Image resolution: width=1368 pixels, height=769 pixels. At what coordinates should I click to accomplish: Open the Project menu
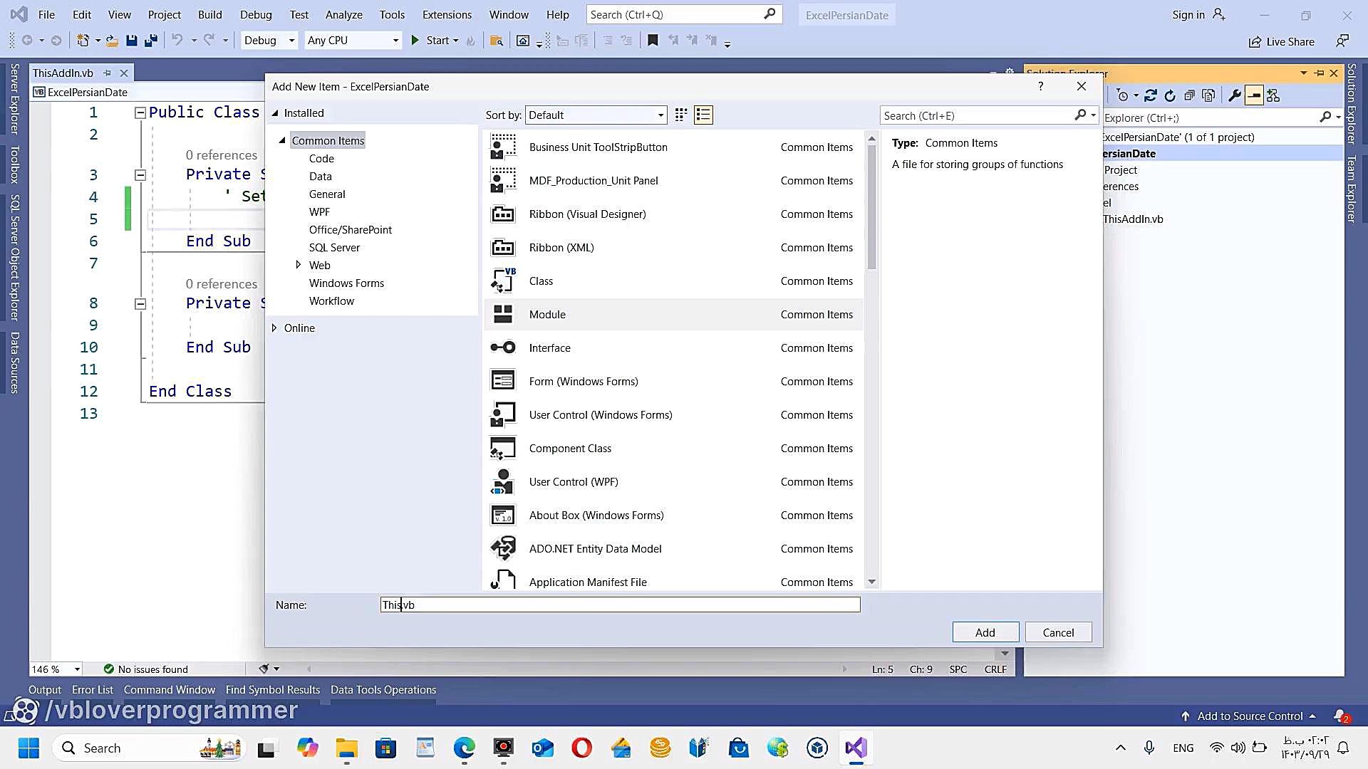coord(165,14)
